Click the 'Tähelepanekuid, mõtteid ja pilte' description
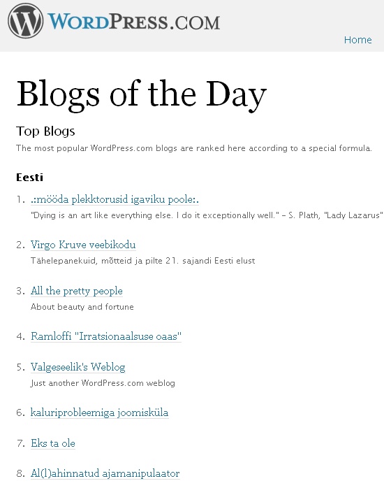The width and height of the screenshot is (384, 488). pos(142,261)
